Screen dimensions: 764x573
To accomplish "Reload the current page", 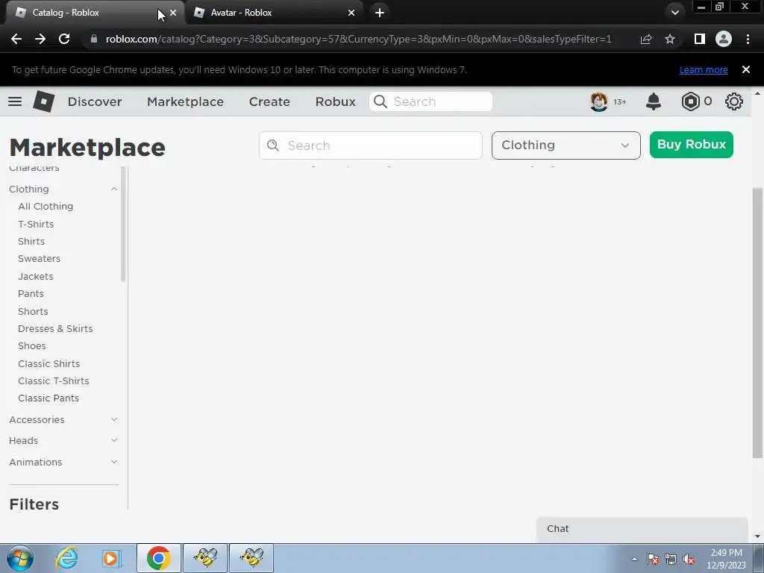I will click(64, 39).
